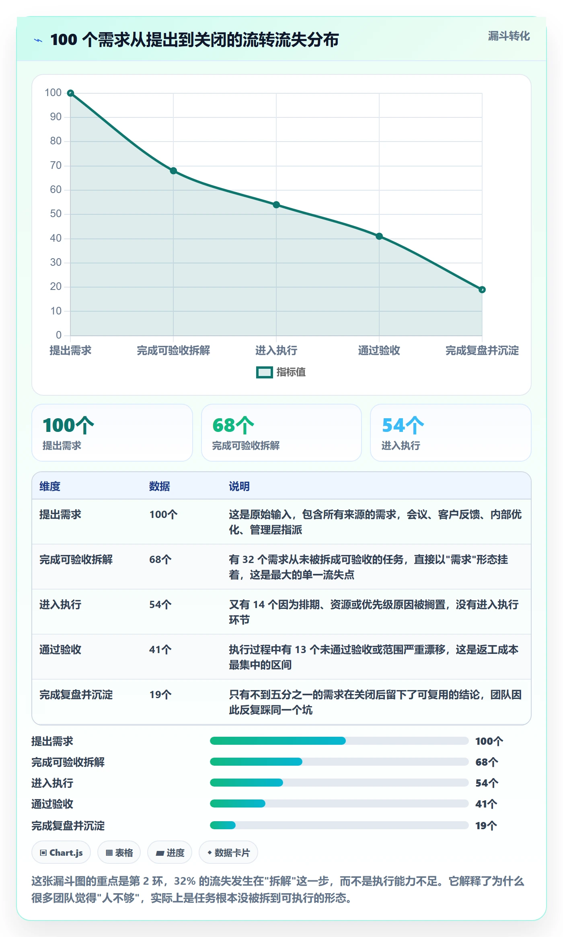The height and width of the screenshot is (937, 563).
Task: Click the 进入执行 x-axis label
Action: click(276, 351)
